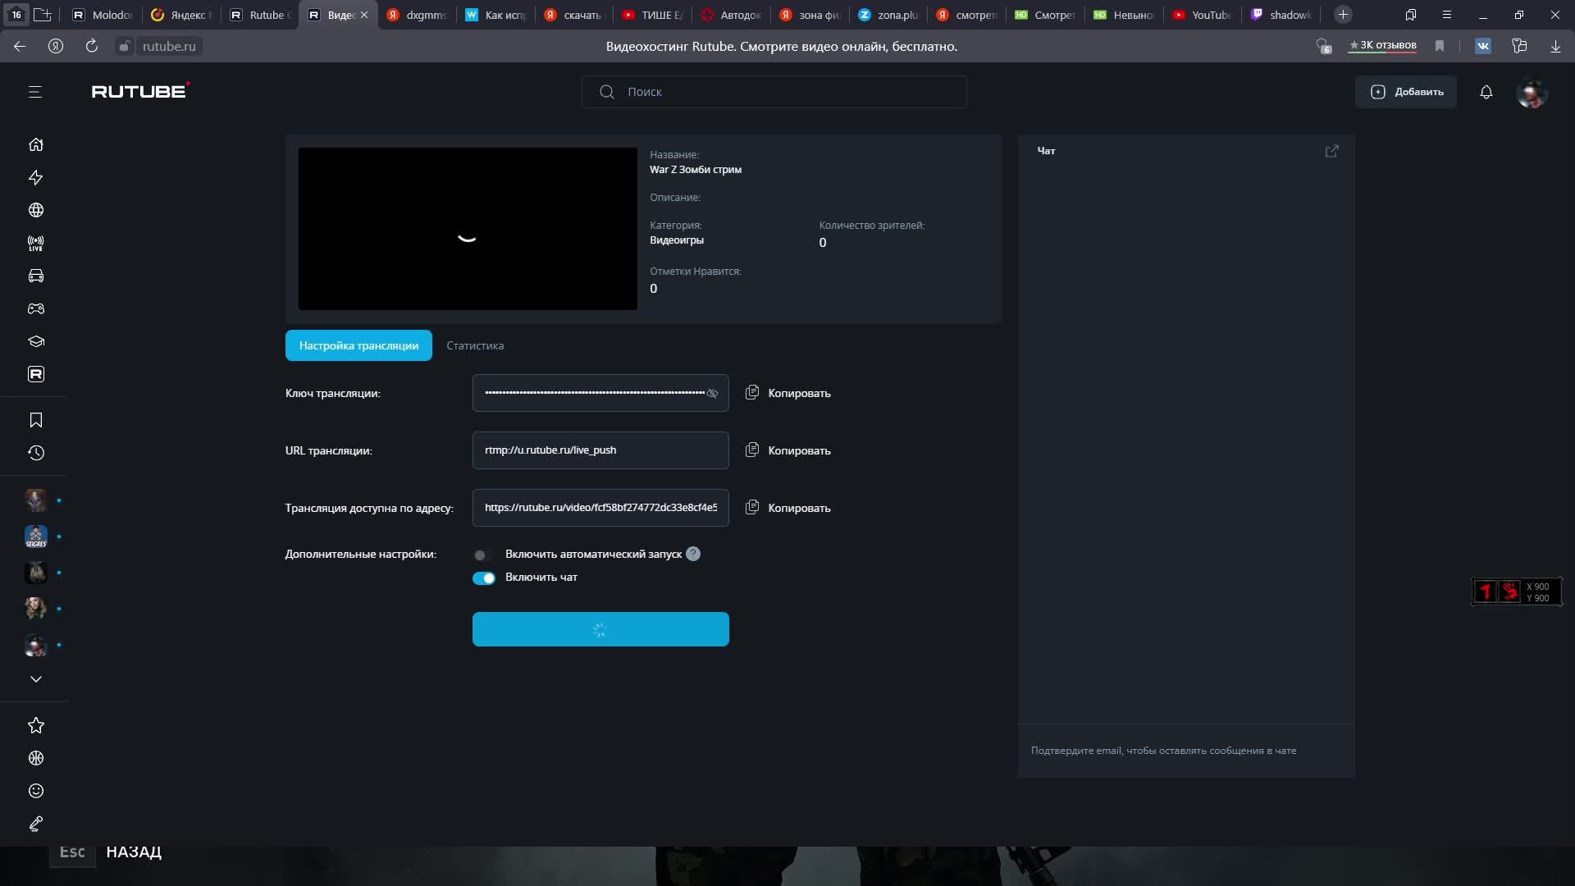The height and width of the screenshot is (886, 1575).
Task: Focus the Поиск search field
Action: coord(774,92)
